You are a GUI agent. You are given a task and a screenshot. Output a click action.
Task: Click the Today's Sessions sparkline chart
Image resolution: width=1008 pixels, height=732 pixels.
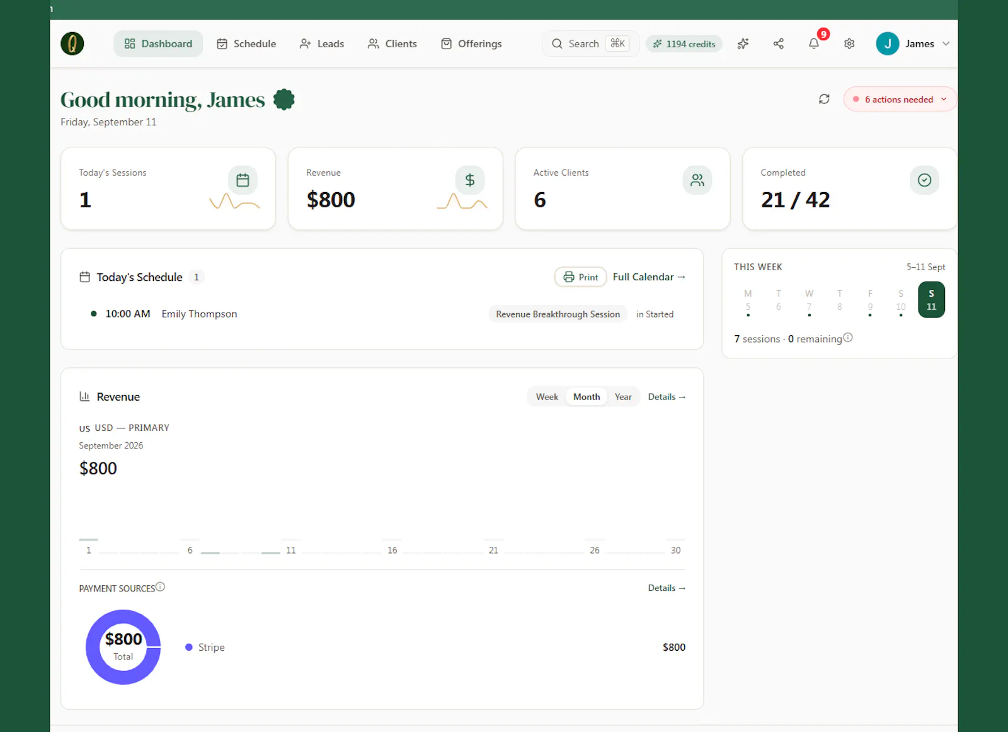coord(234,202)
